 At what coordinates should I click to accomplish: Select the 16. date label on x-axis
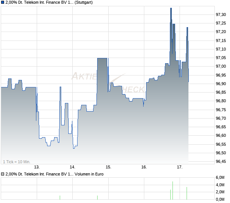point(144,167)
